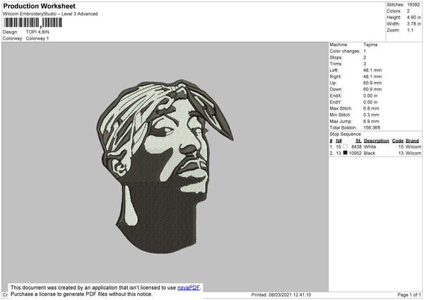Click stitch count 10952 in Black row
Screen dimensions: 424x300
pyautogui.click(x=355, y=154)
